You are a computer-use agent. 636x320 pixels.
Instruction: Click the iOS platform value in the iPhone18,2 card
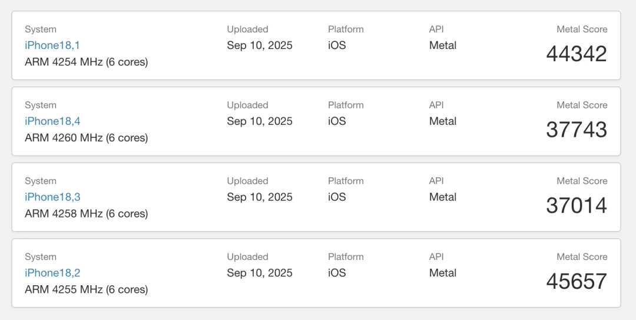point(337,273)
